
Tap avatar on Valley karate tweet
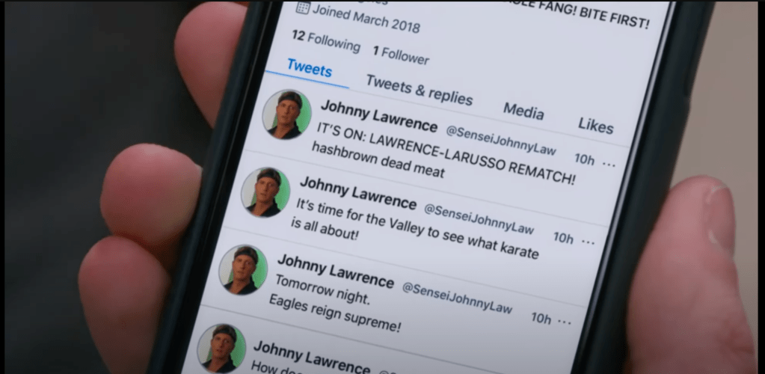tap(265, 192)
